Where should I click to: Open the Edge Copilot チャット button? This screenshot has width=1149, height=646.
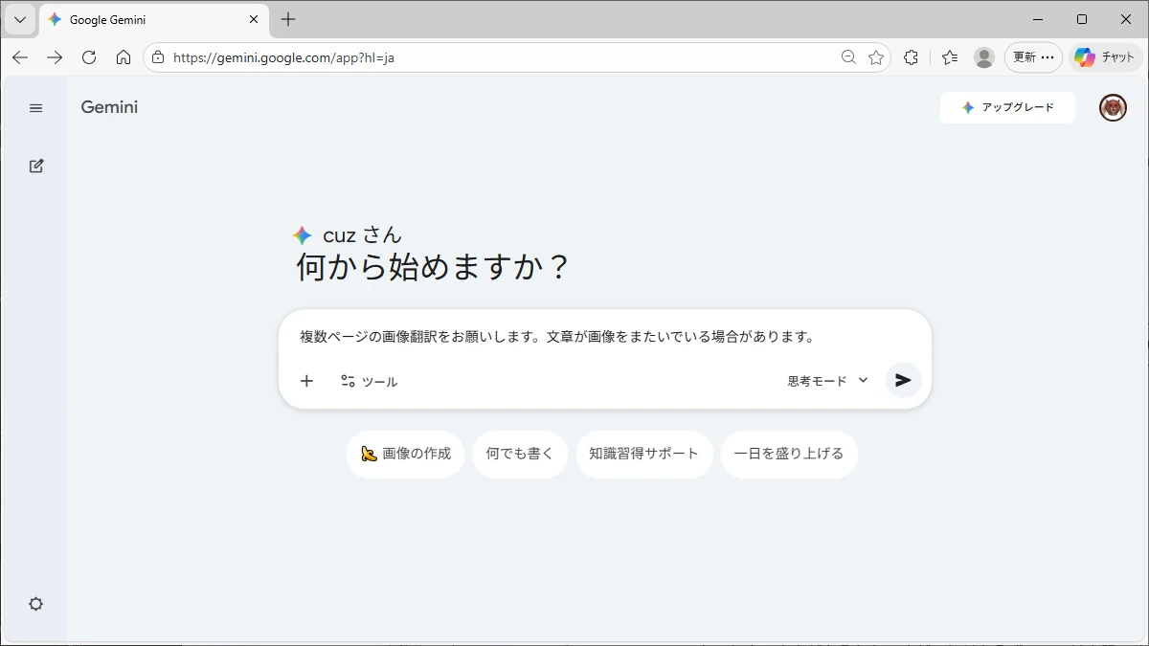[x=1105, y=57]
